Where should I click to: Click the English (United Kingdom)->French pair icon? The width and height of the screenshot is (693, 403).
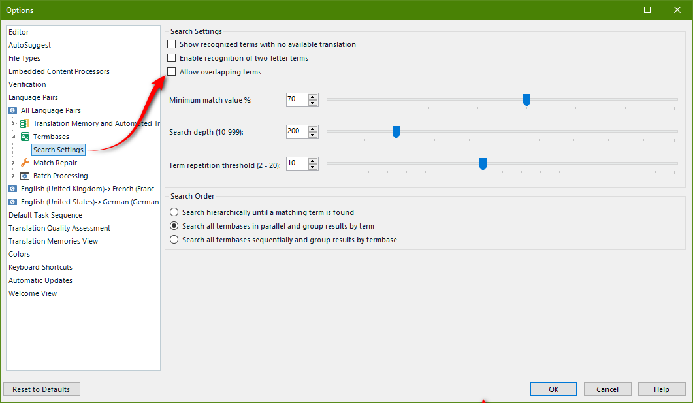coord(13,189)
